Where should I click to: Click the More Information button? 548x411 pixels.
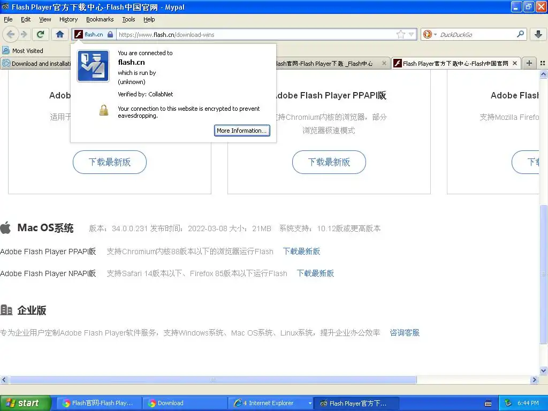[242, 131]
